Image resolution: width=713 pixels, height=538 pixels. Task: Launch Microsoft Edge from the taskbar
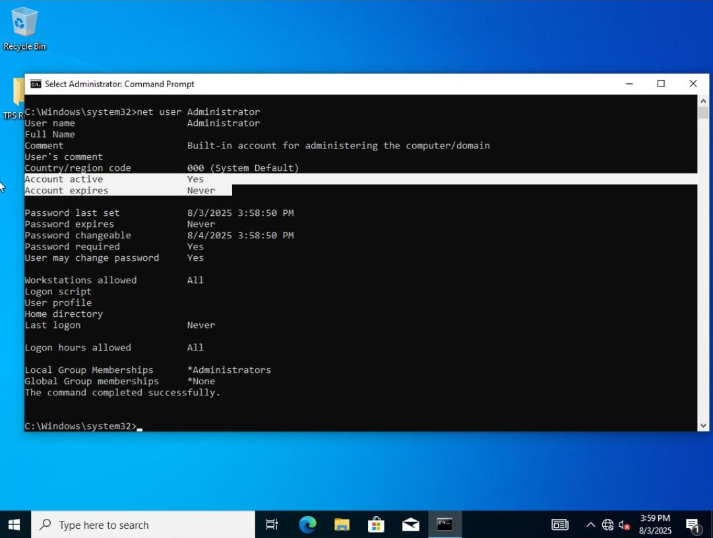[x=308, y=525]
